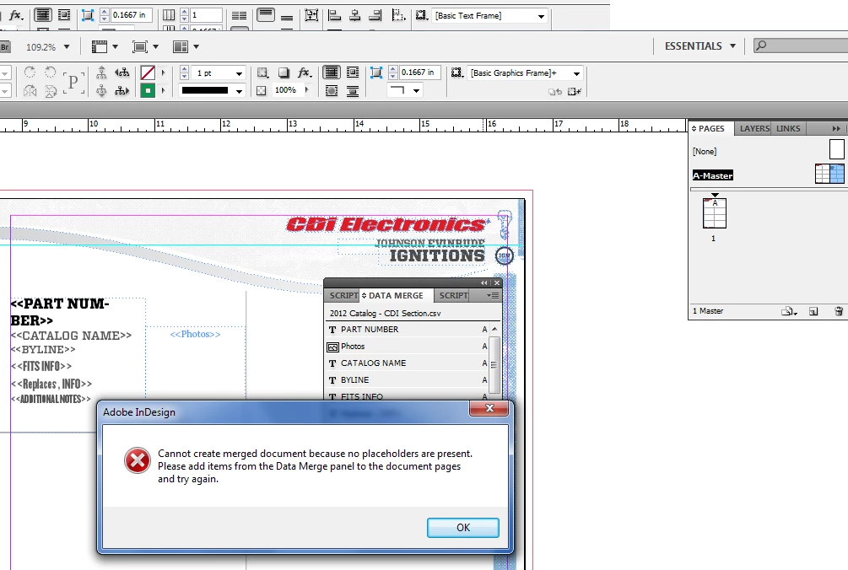Select the <<Photos>> placeholder frame on page
848x570 pixels.
point(195,335)
